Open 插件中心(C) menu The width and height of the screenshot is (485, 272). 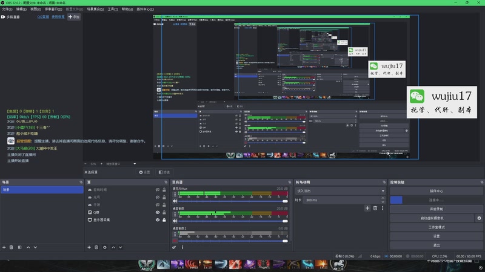145,9
